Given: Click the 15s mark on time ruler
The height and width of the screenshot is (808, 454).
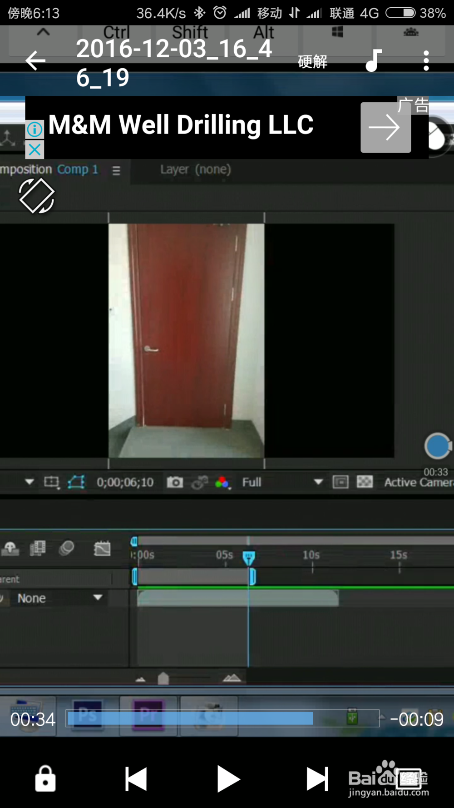Looking at the screenshot, I should (x=399, y=555).
